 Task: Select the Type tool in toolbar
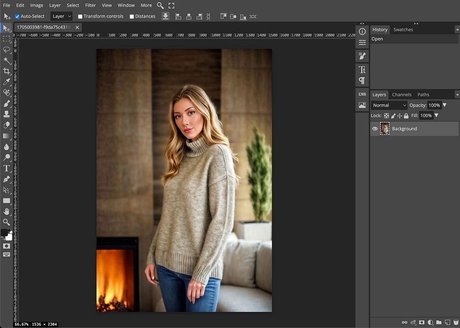[x=6, y=169]
